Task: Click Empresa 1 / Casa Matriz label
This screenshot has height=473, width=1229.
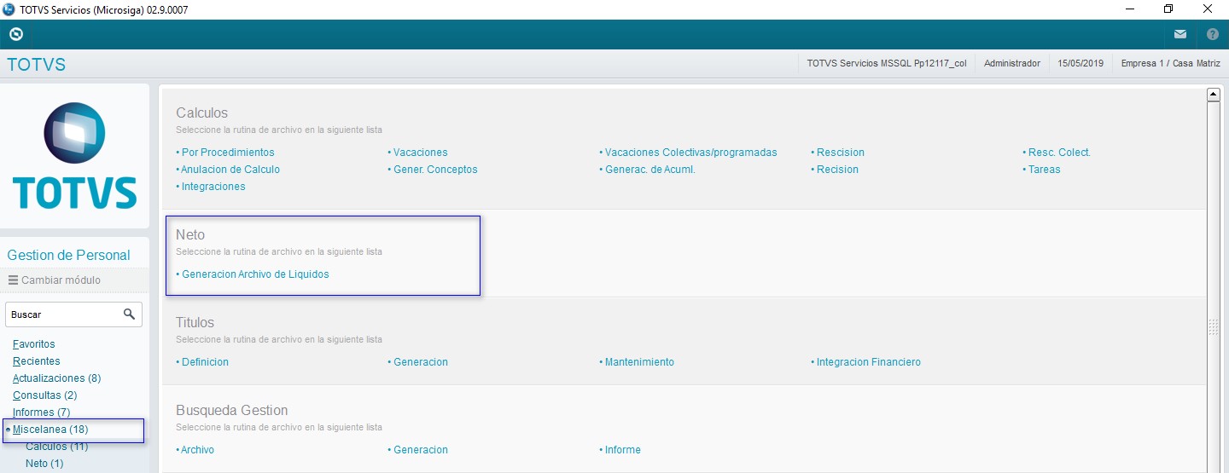Action: pos(1170,64)
